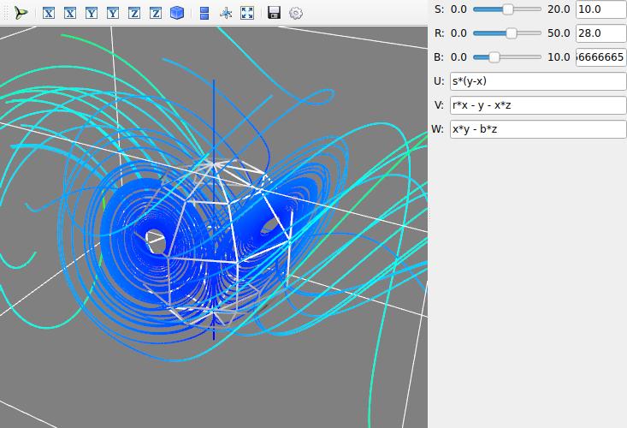Click the 0.0 minimum label of the S slider
Image resolution: width=627 pixels, height=428 pixels.
coord(458,9)
